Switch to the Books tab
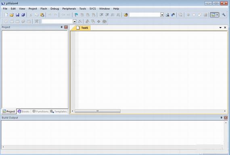230x155 pixels. click(x=24, y=111)
